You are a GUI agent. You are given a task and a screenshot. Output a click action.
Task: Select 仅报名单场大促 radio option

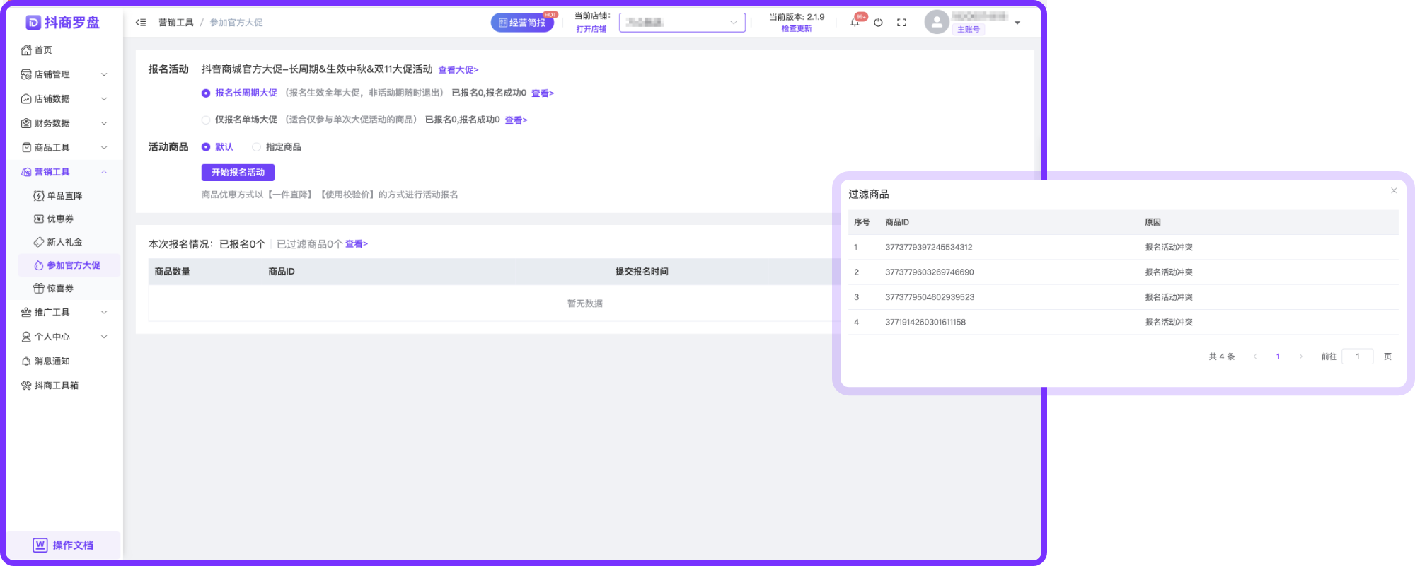(206, 120)
